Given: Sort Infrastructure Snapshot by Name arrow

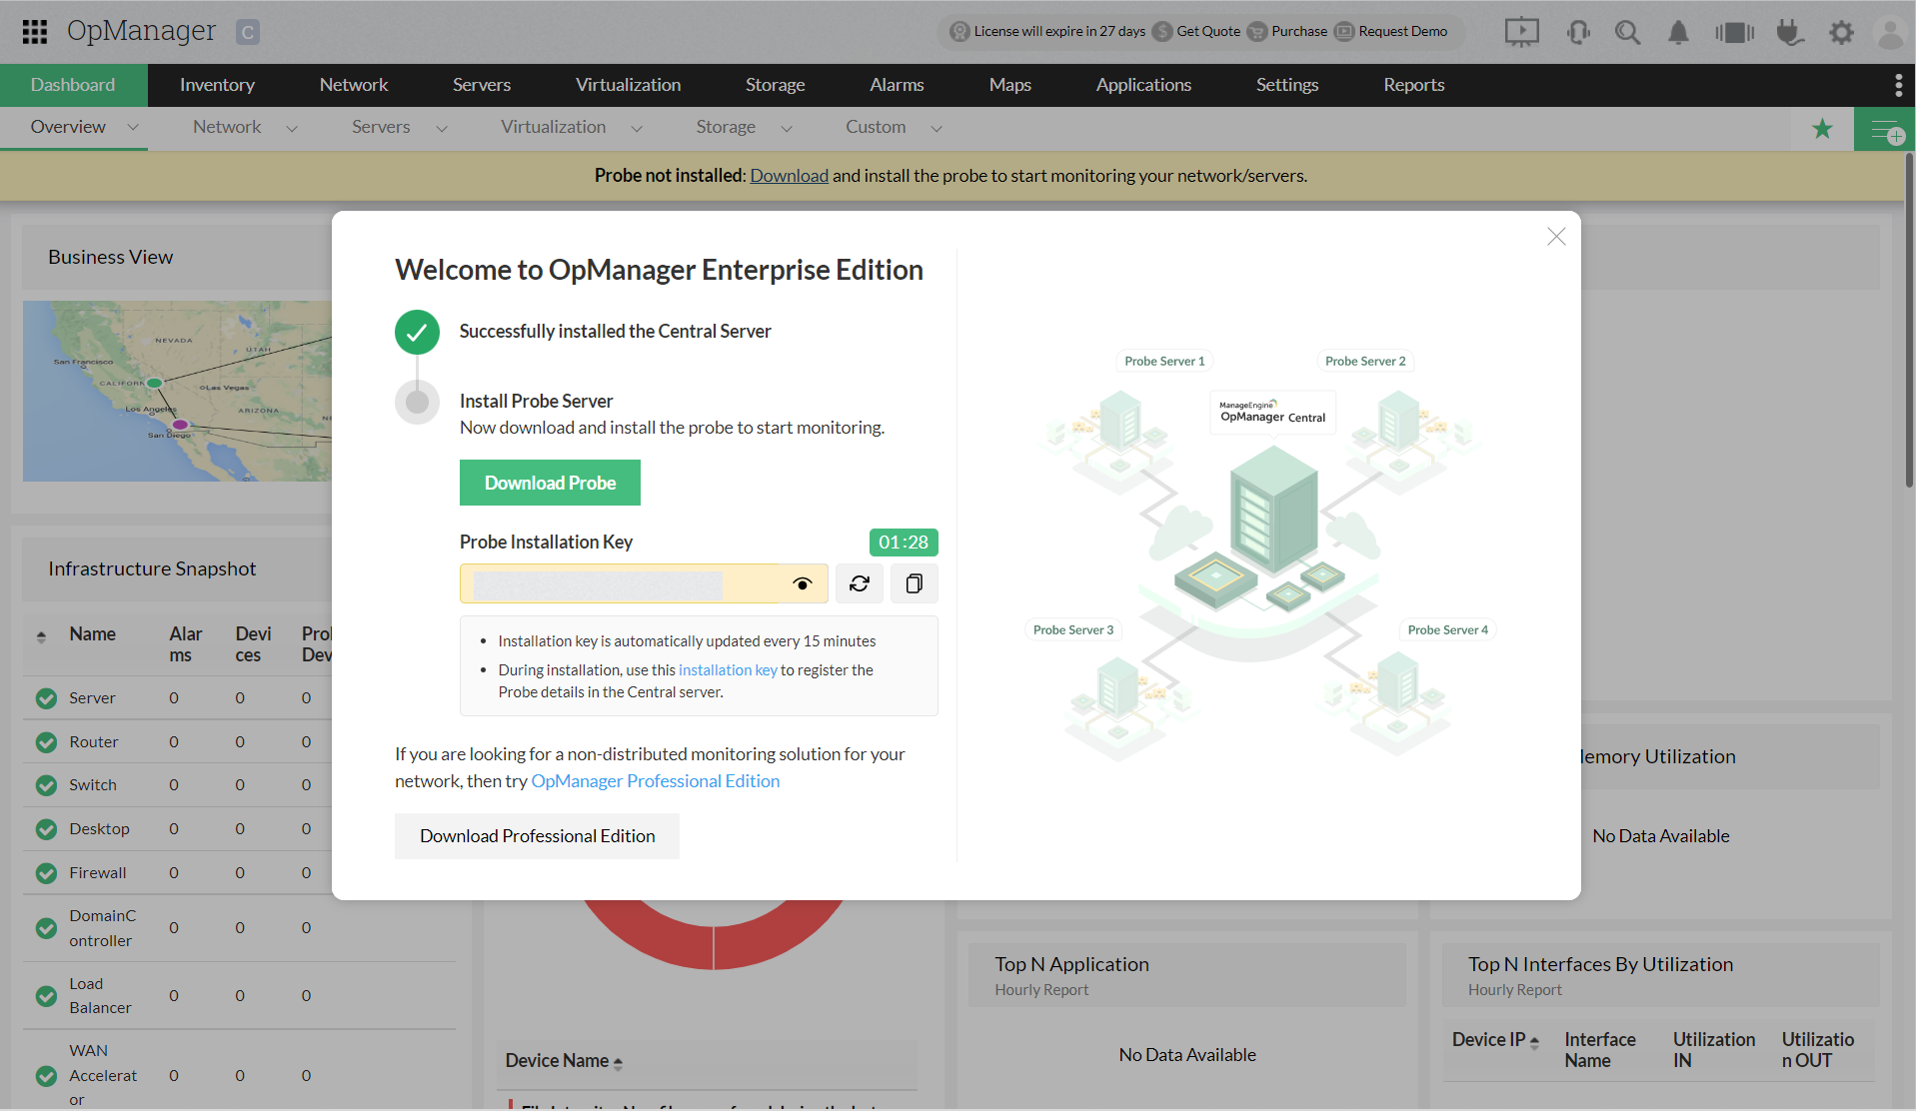Looking at the screenshot, I should (x=41, y=636).
